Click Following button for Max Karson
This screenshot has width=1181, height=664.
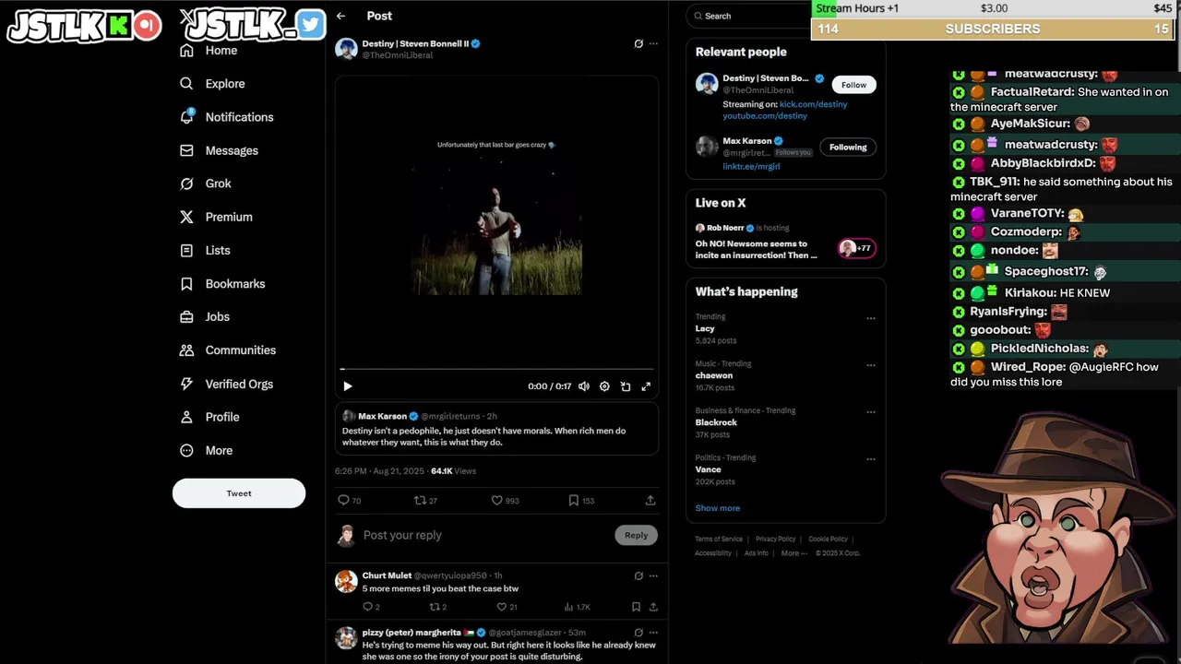(x=848, y=148)
